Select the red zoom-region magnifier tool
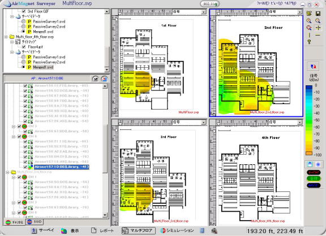 tap(309, 28)
